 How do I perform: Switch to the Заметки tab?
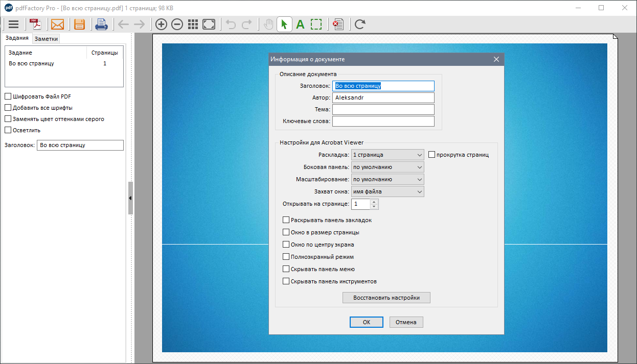tap(46, 39)
